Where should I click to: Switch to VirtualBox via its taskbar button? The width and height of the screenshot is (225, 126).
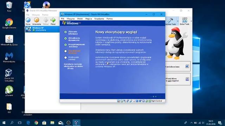click(x=77, y=123)
